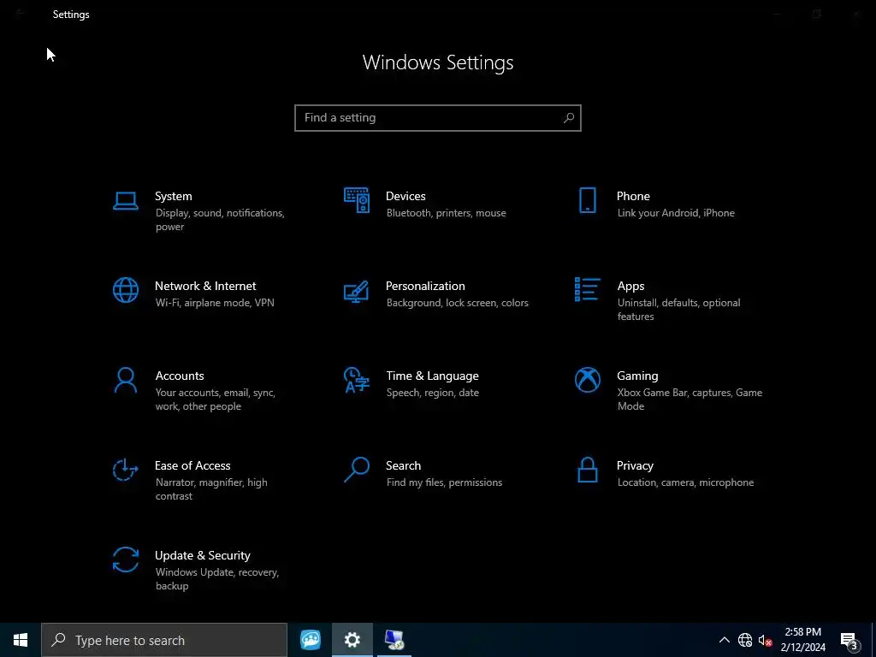Click the Type here to search box
This screenshot has height=657, width=876.
(x=164, y=640)
